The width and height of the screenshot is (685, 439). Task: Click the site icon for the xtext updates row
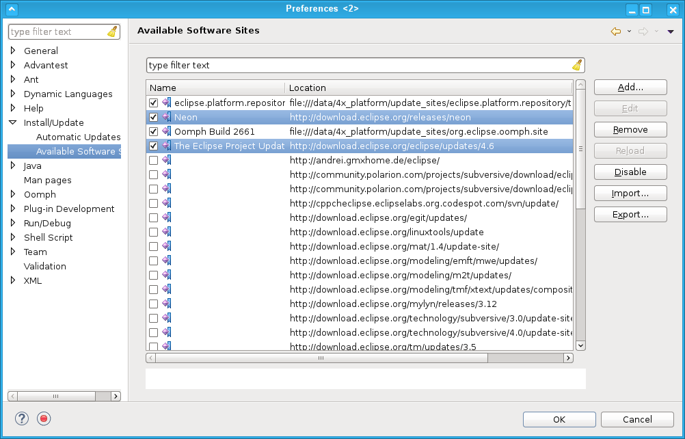(x=166, y=289)
